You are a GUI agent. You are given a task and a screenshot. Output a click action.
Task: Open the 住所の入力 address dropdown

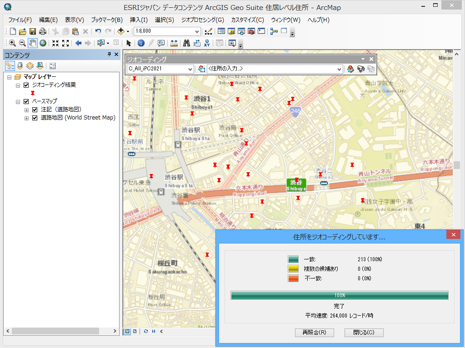click(339, 69)
